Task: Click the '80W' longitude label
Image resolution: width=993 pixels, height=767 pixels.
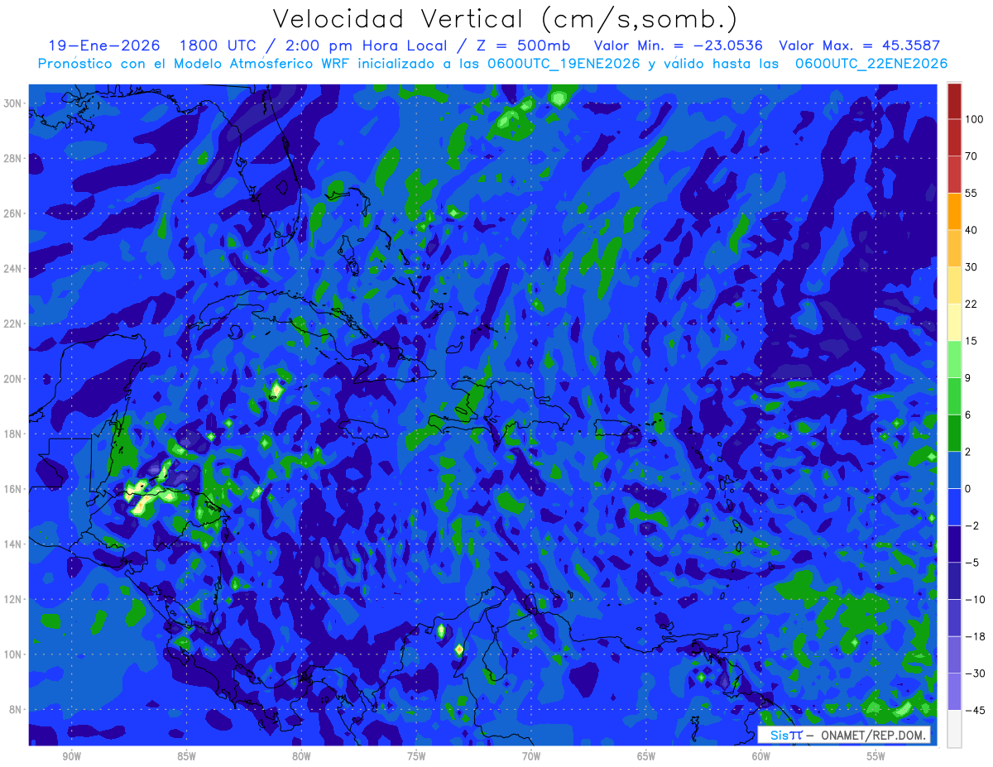Action: coord(301,756)
